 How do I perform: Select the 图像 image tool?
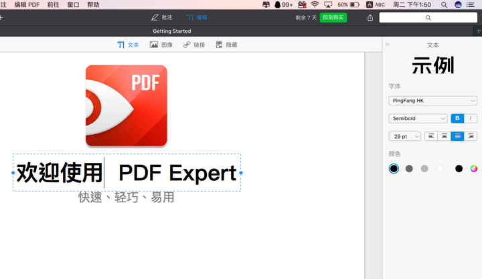[161, 45]
